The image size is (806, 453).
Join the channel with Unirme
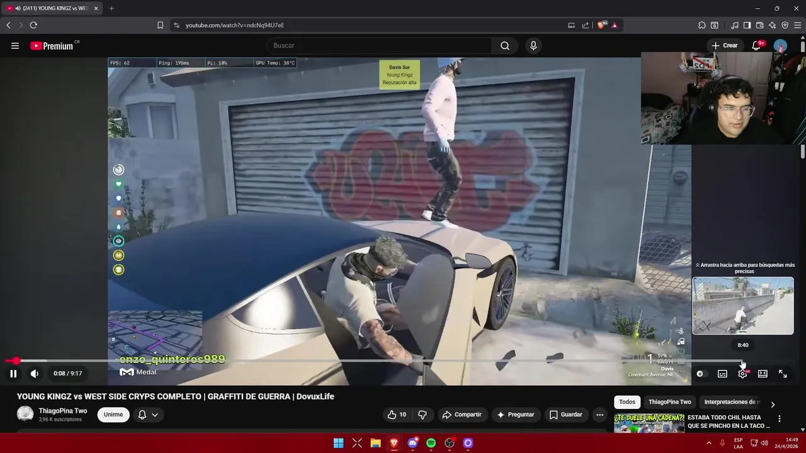(x=113, y=415)
